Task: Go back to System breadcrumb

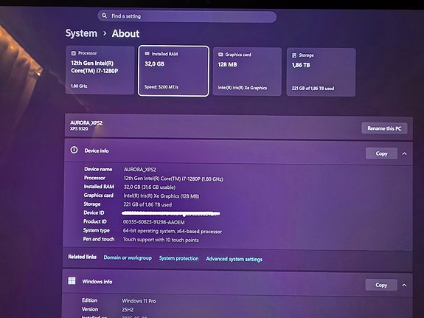Action: pyautogui.click(x=81, y=33)
